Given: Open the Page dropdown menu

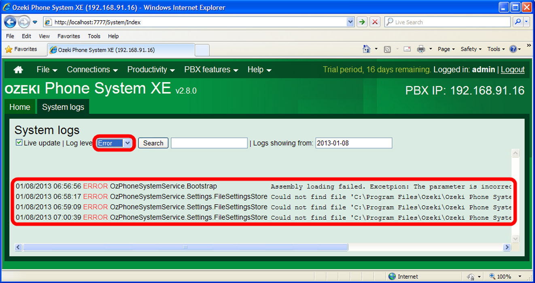Looking at the screenshot, I should point(446,49).
